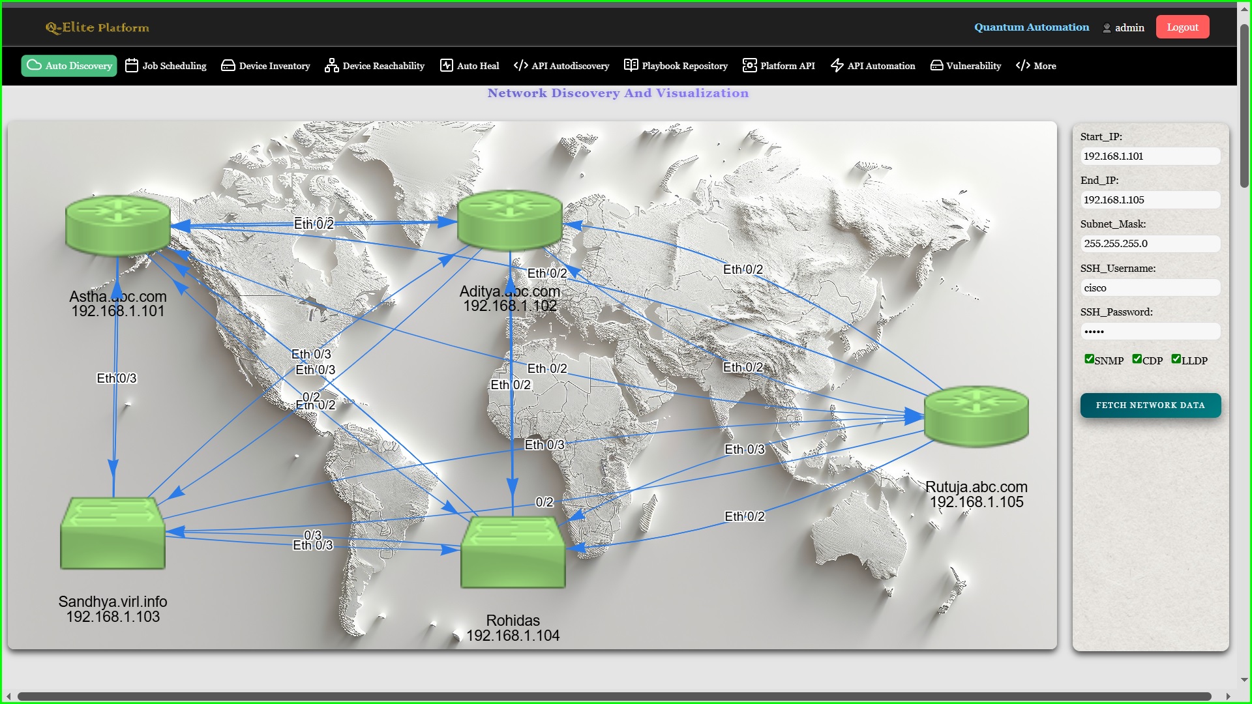Select the Rohidas switch node
This screenshot has width=1252, height=704.
tap(513, 553)
